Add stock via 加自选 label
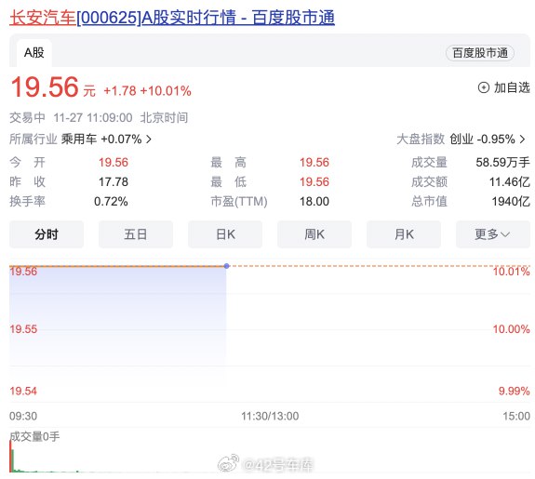 [x=512, y=87]
